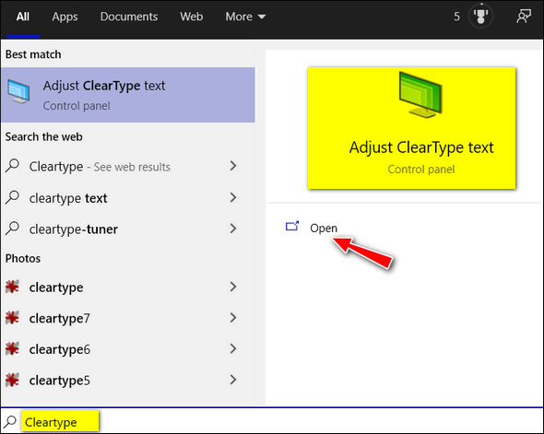Viewport: 544px width, 434px height.
Task: Click the Open launch icon
Action: (x=292, y=227)
